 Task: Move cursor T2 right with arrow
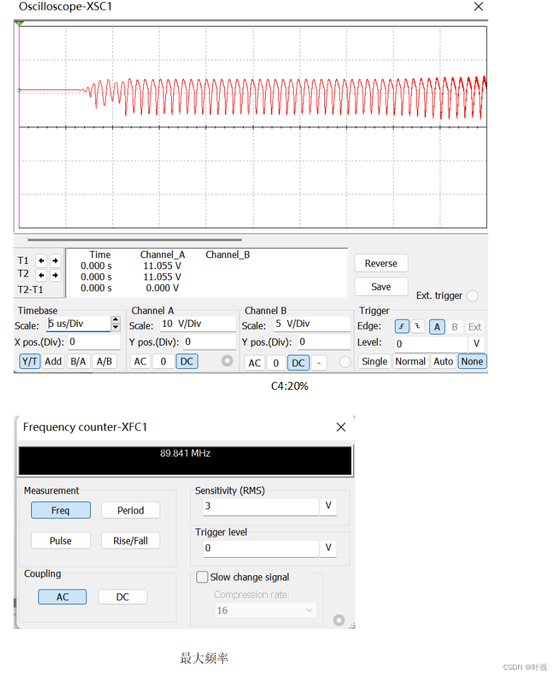(x=55, y=275)
